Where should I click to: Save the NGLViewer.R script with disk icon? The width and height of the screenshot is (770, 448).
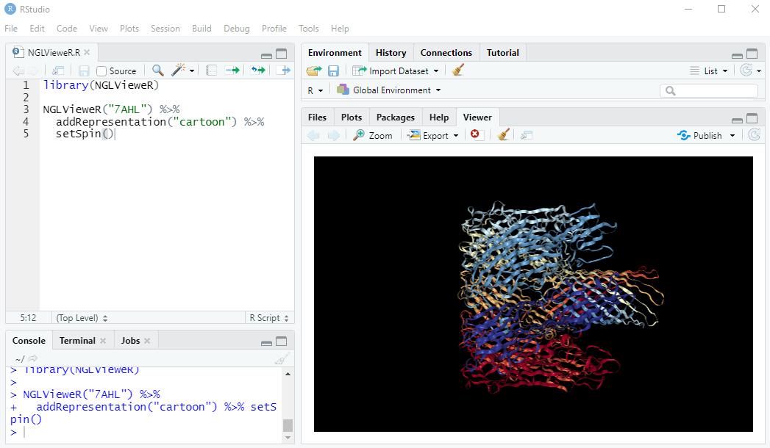coord(83,71)
